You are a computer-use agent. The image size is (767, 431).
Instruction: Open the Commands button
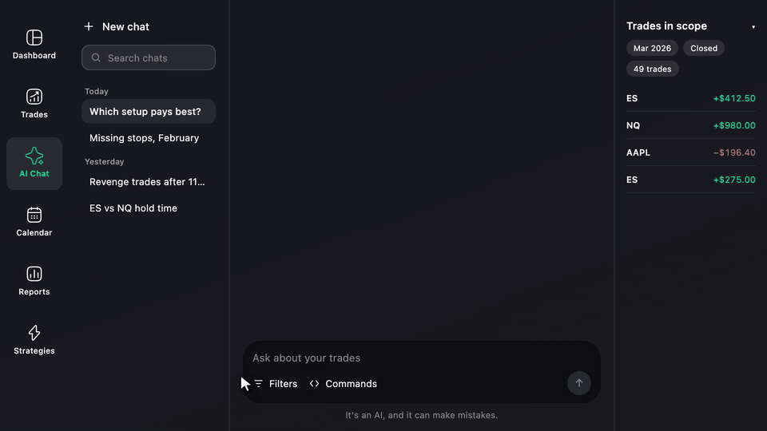[x=344, y=384]
